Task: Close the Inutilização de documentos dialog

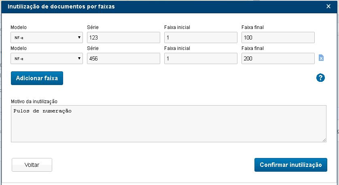Action: coord(328,6)
